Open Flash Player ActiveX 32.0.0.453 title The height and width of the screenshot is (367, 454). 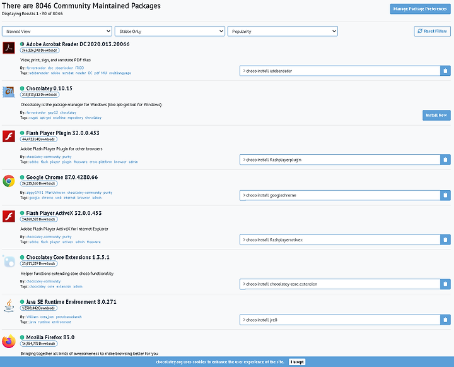[64, 213]
